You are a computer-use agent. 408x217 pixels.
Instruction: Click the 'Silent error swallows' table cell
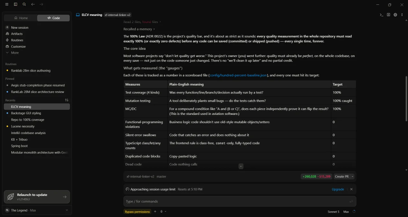(x=146, y=135)
